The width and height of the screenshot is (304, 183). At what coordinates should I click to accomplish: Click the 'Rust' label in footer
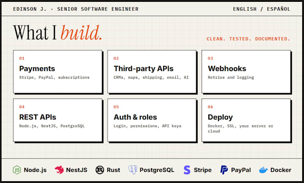114,170
